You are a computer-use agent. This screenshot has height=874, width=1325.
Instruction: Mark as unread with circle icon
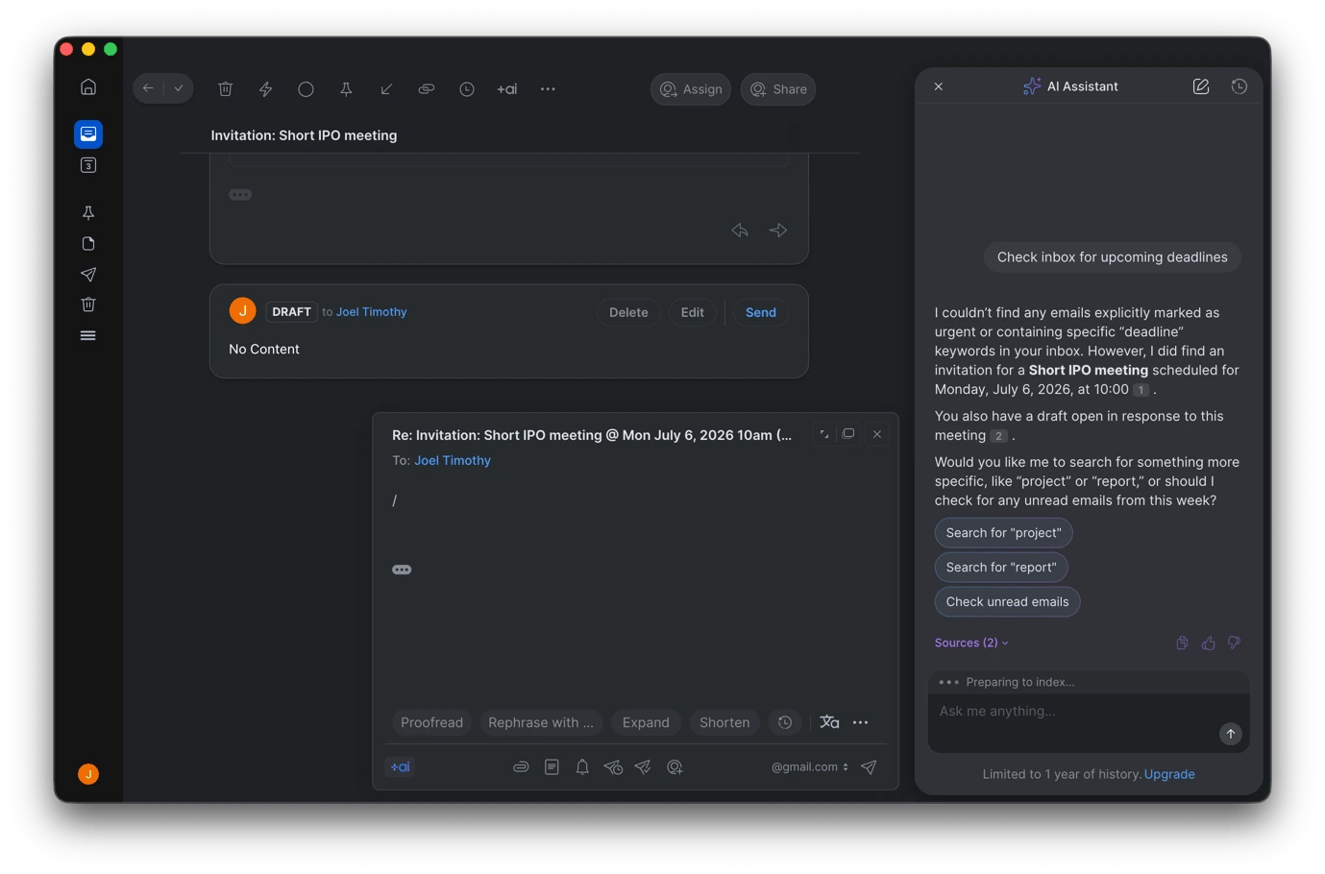click(306, 89)
